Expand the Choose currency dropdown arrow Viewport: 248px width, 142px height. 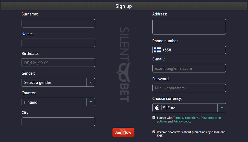[x=222, y=108]
